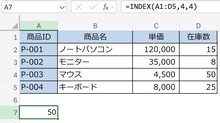This screenshot has height=123, width=220.
Task: Open the Name Box dropdown arrow
Action: pyautogui.click(x=62, y=7)
